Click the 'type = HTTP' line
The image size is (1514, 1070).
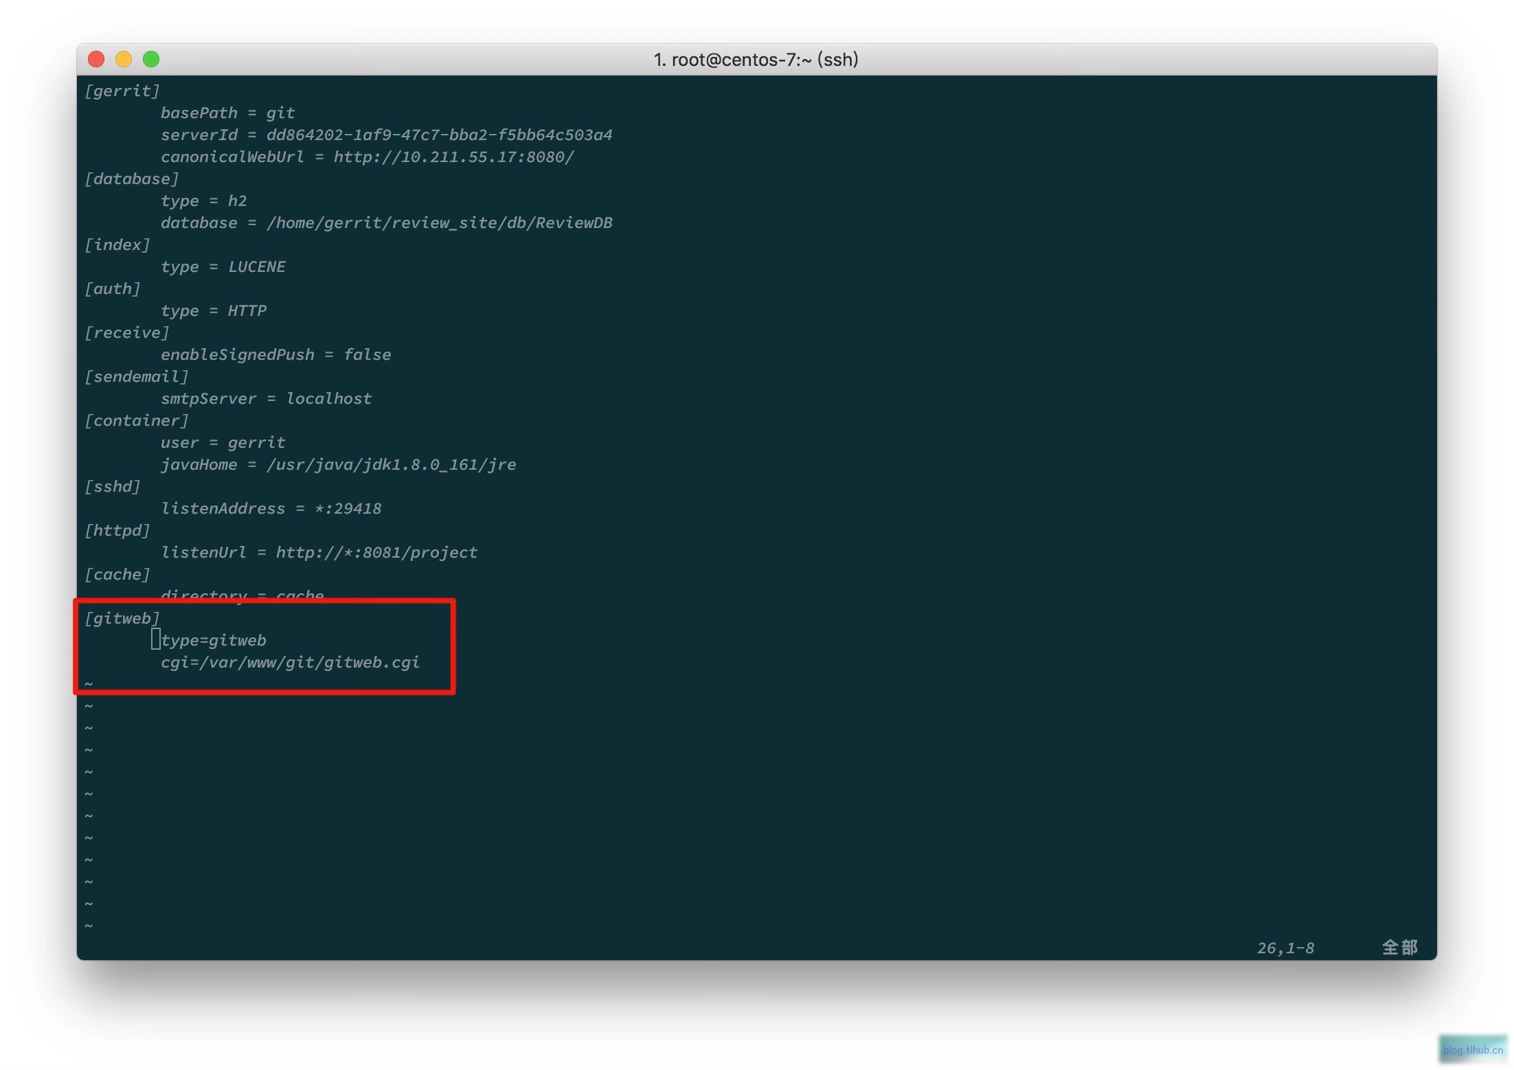click(214, 311)
